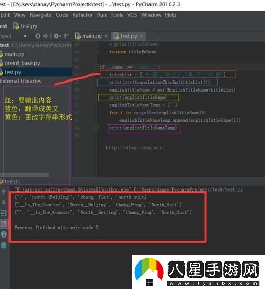Screen dimensions: 265x289
Task: Collapse the fold marker at line 44
Action: (x=96, y=52)
